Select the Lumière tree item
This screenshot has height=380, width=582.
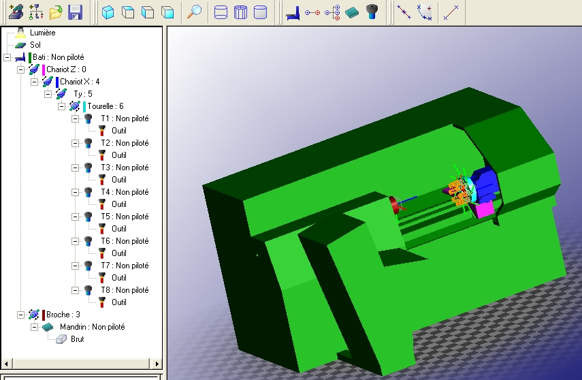click(x=42, y=33)
